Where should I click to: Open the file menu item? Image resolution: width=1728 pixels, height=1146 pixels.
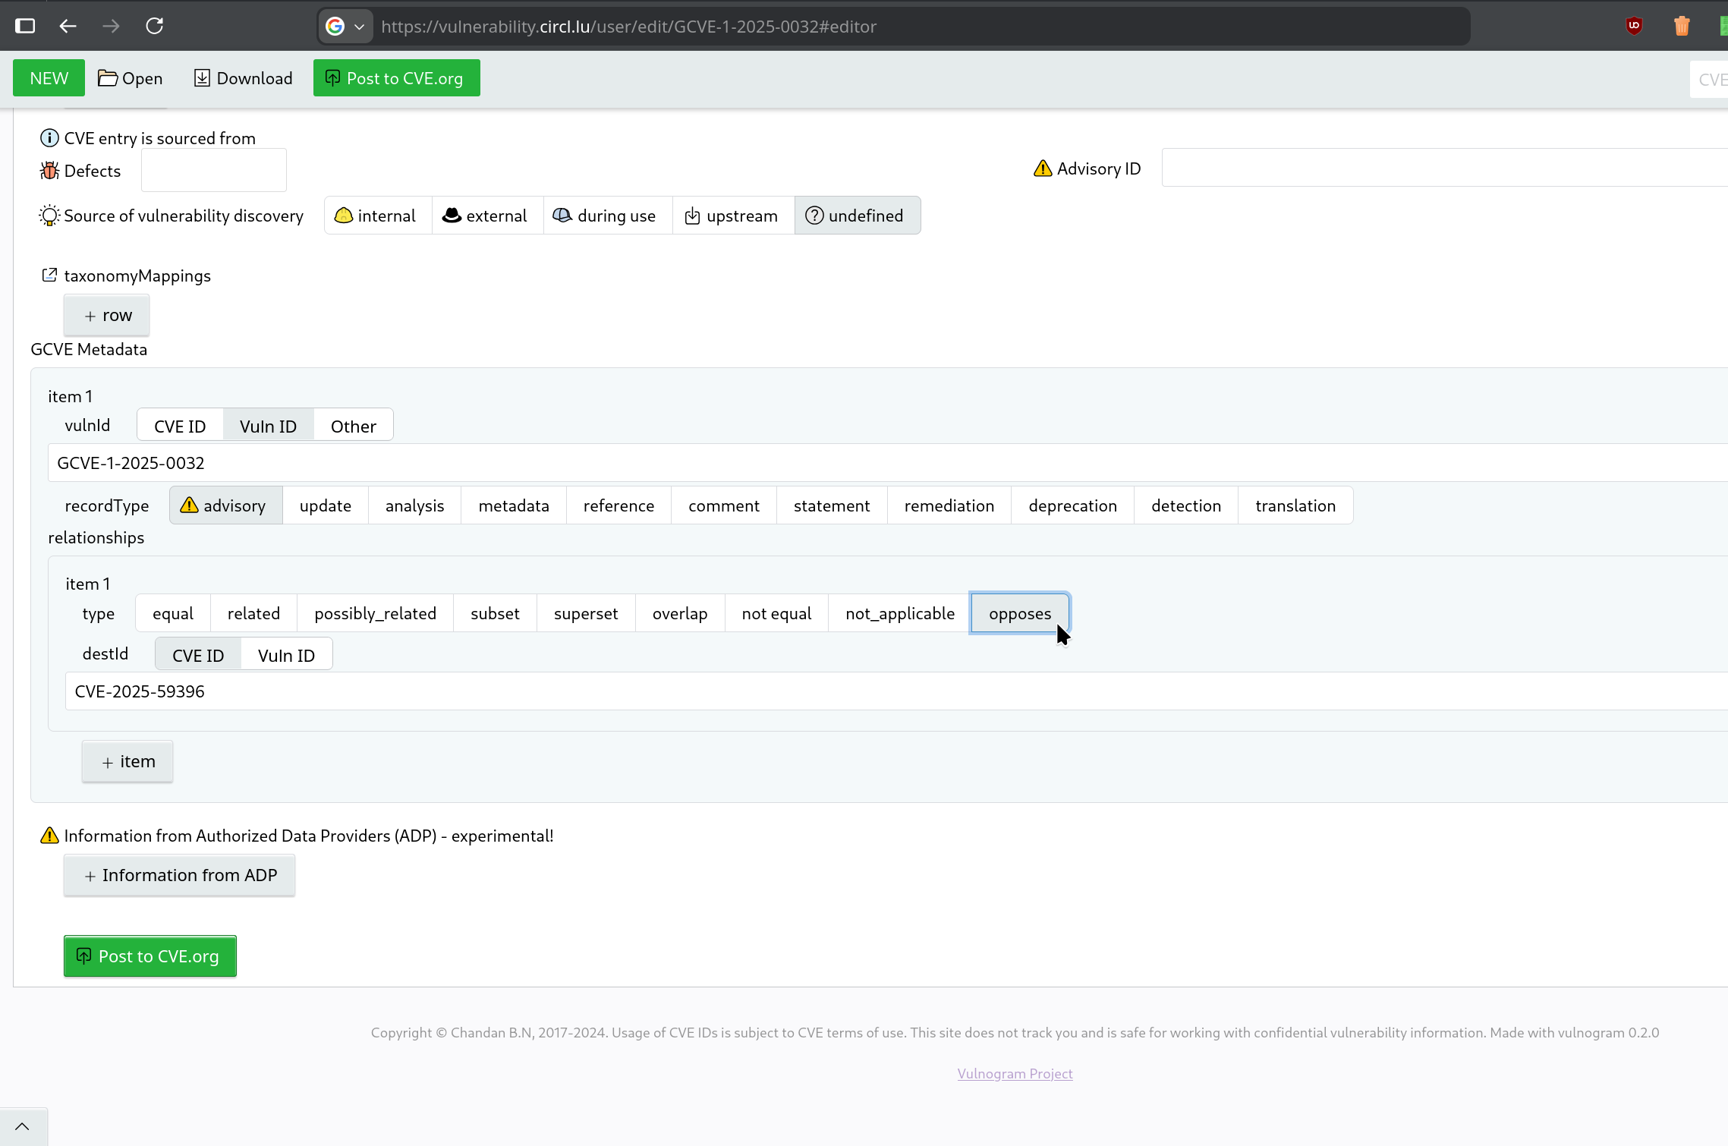131,78
